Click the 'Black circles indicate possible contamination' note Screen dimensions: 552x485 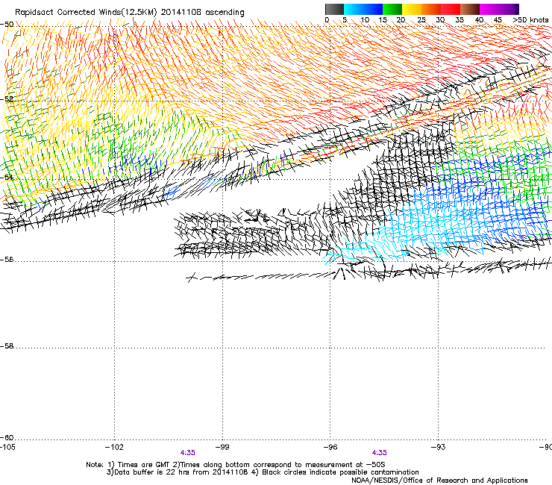[x=336, y=472]
